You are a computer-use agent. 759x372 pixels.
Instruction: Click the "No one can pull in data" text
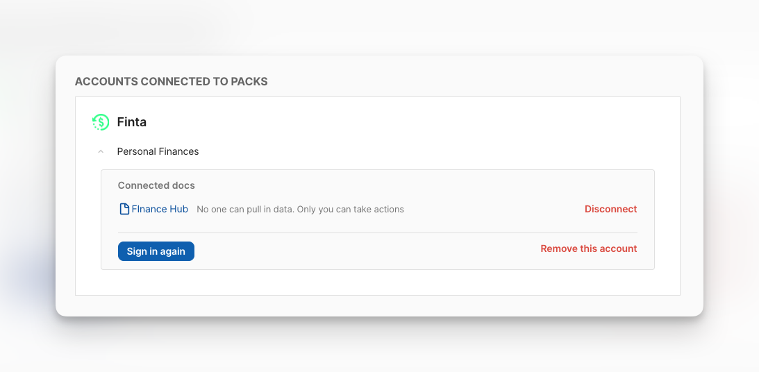[244, 209]
